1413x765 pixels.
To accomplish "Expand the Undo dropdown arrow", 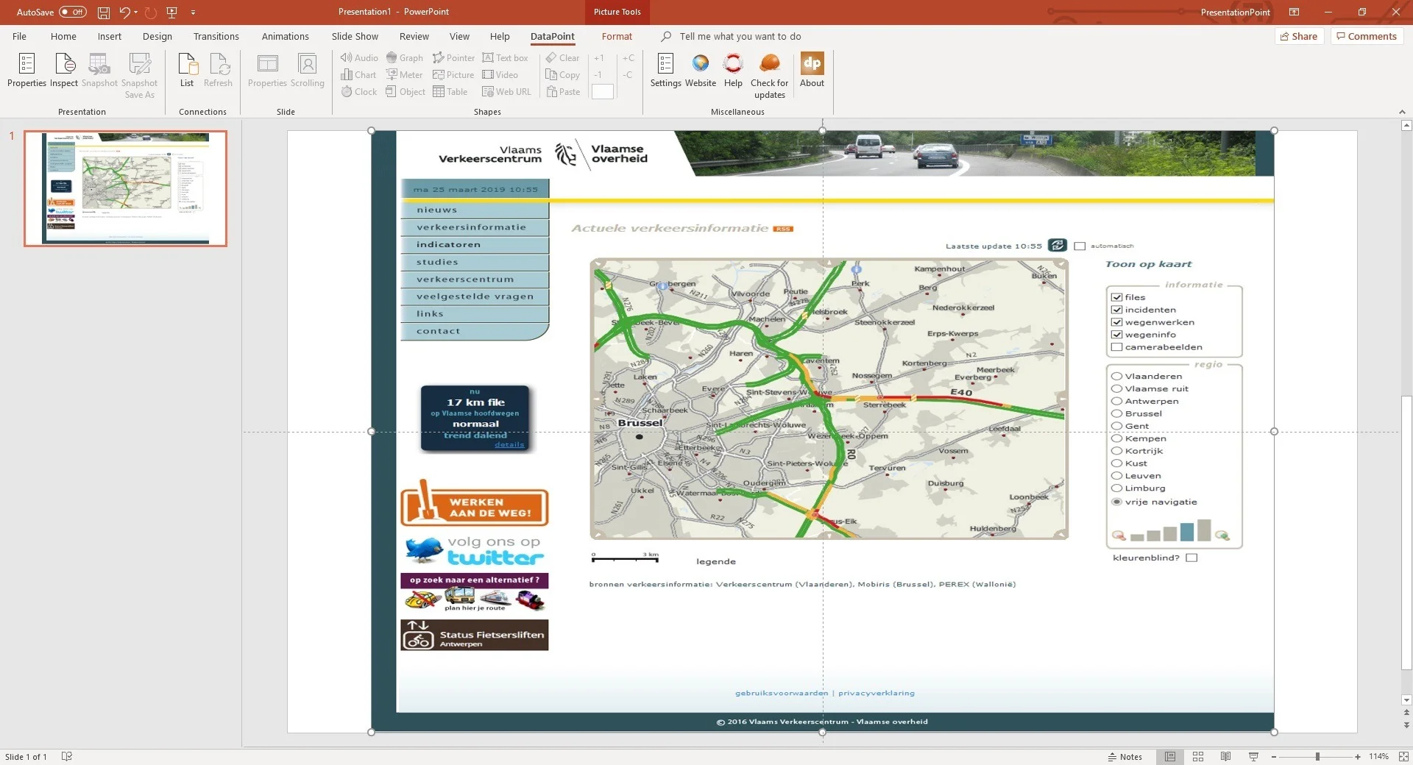I will pyautogui.click(x=136, y=13).
